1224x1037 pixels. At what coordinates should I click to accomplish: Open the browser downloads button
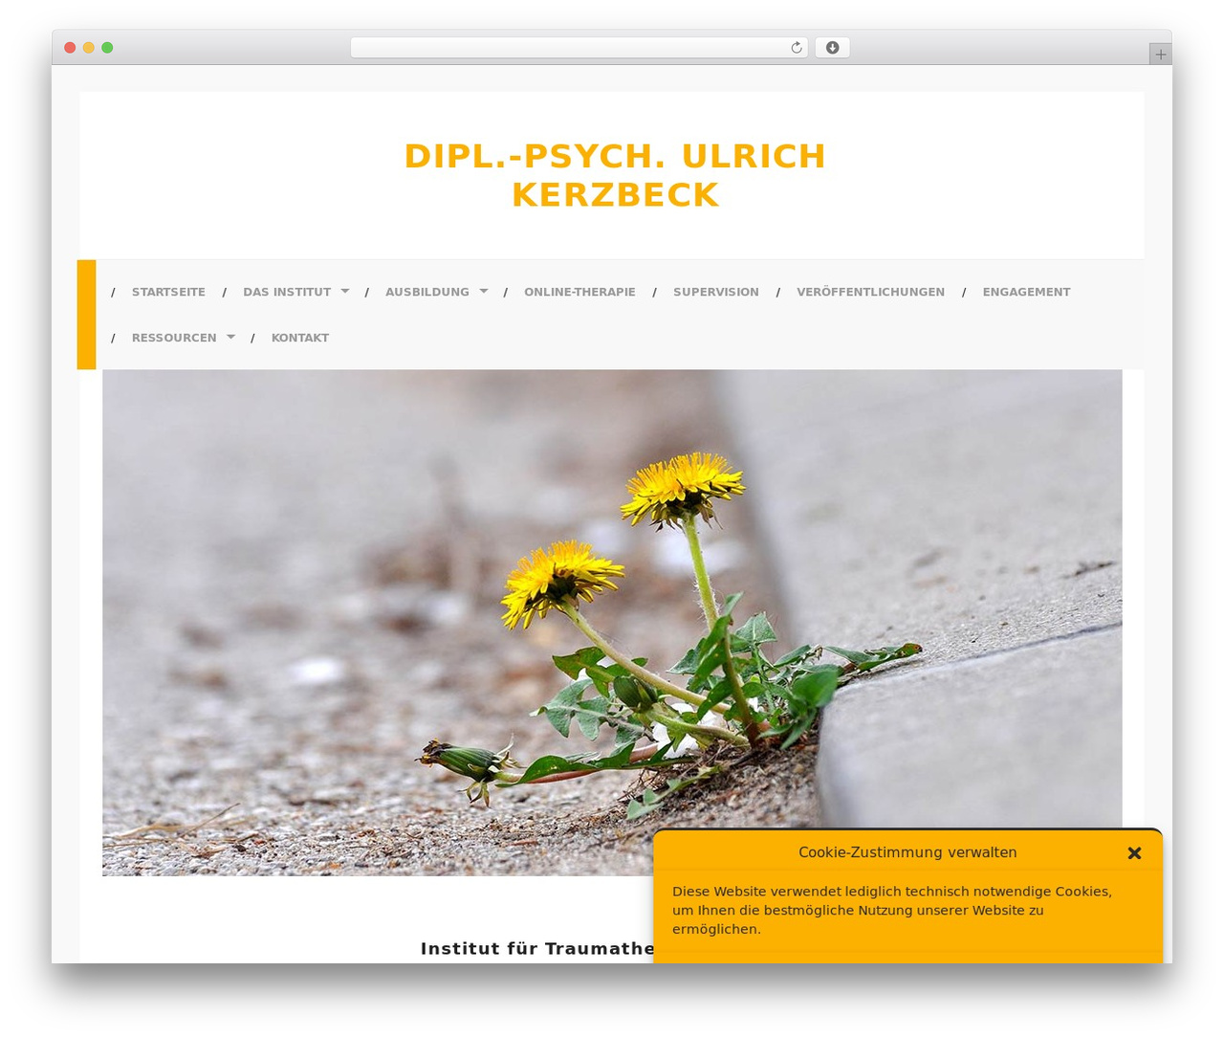[832, 48]
